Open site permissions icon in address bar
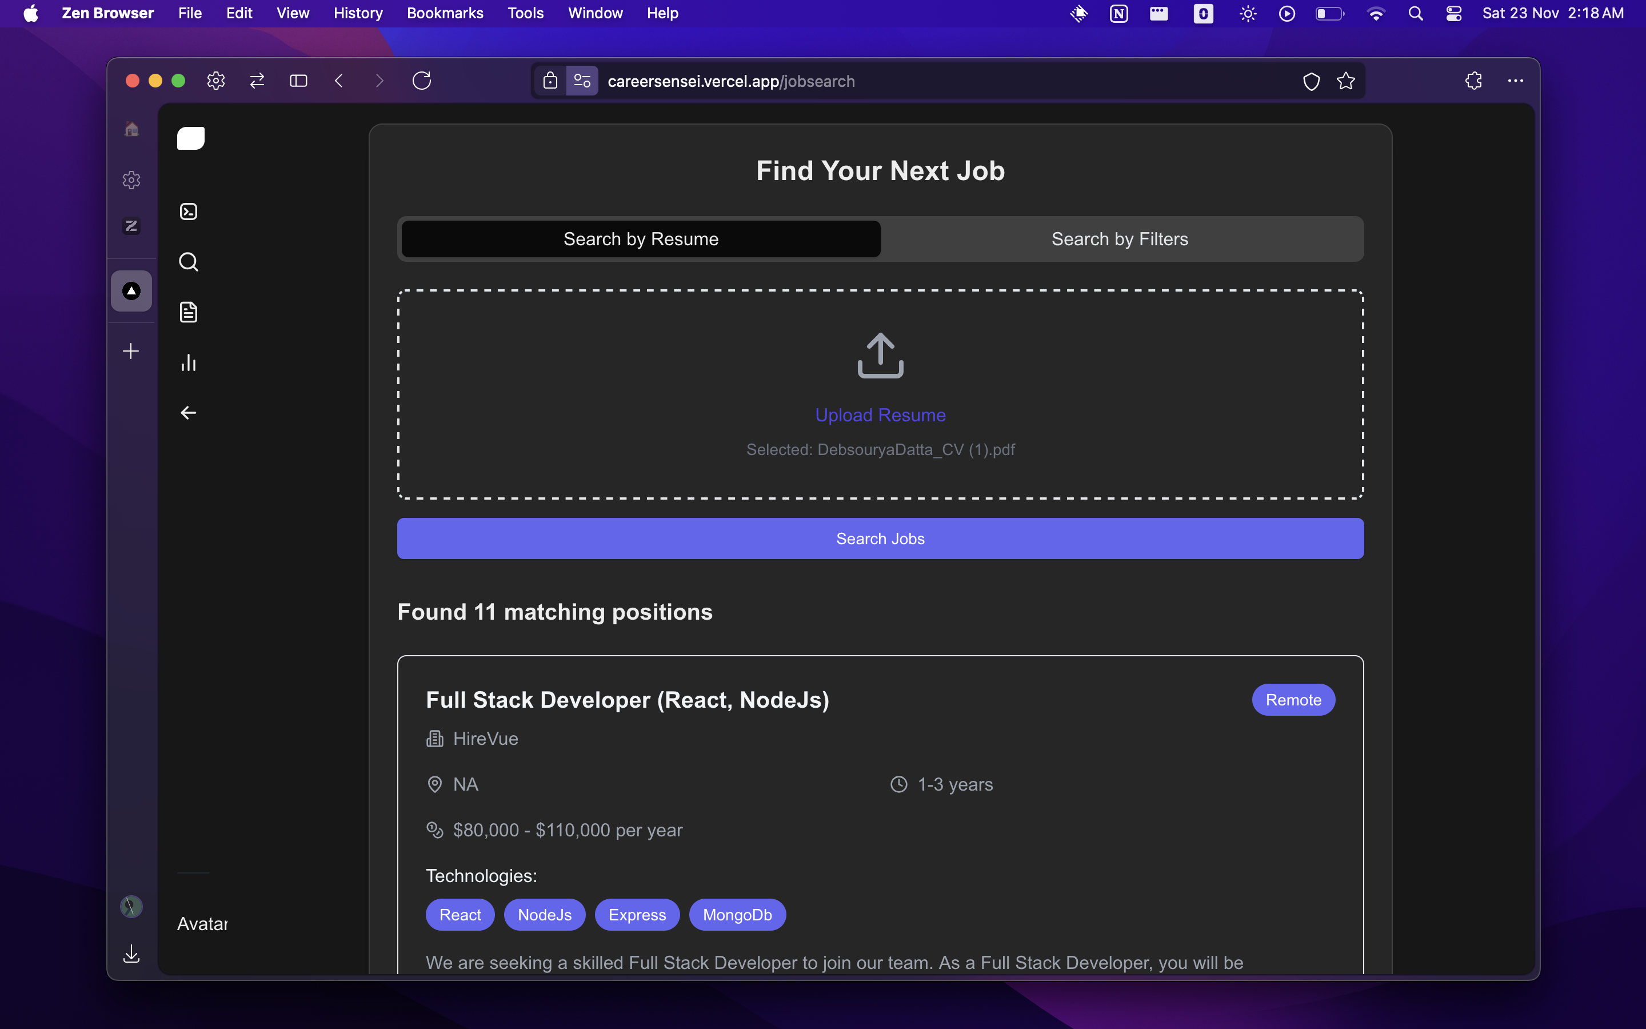The image size is (1646, 1029). coord(582,81)
